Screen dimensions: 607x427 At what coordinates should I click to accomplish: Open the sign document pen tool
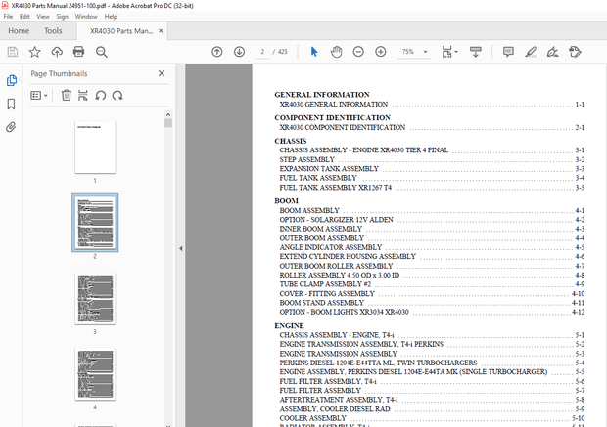point(552,52)
